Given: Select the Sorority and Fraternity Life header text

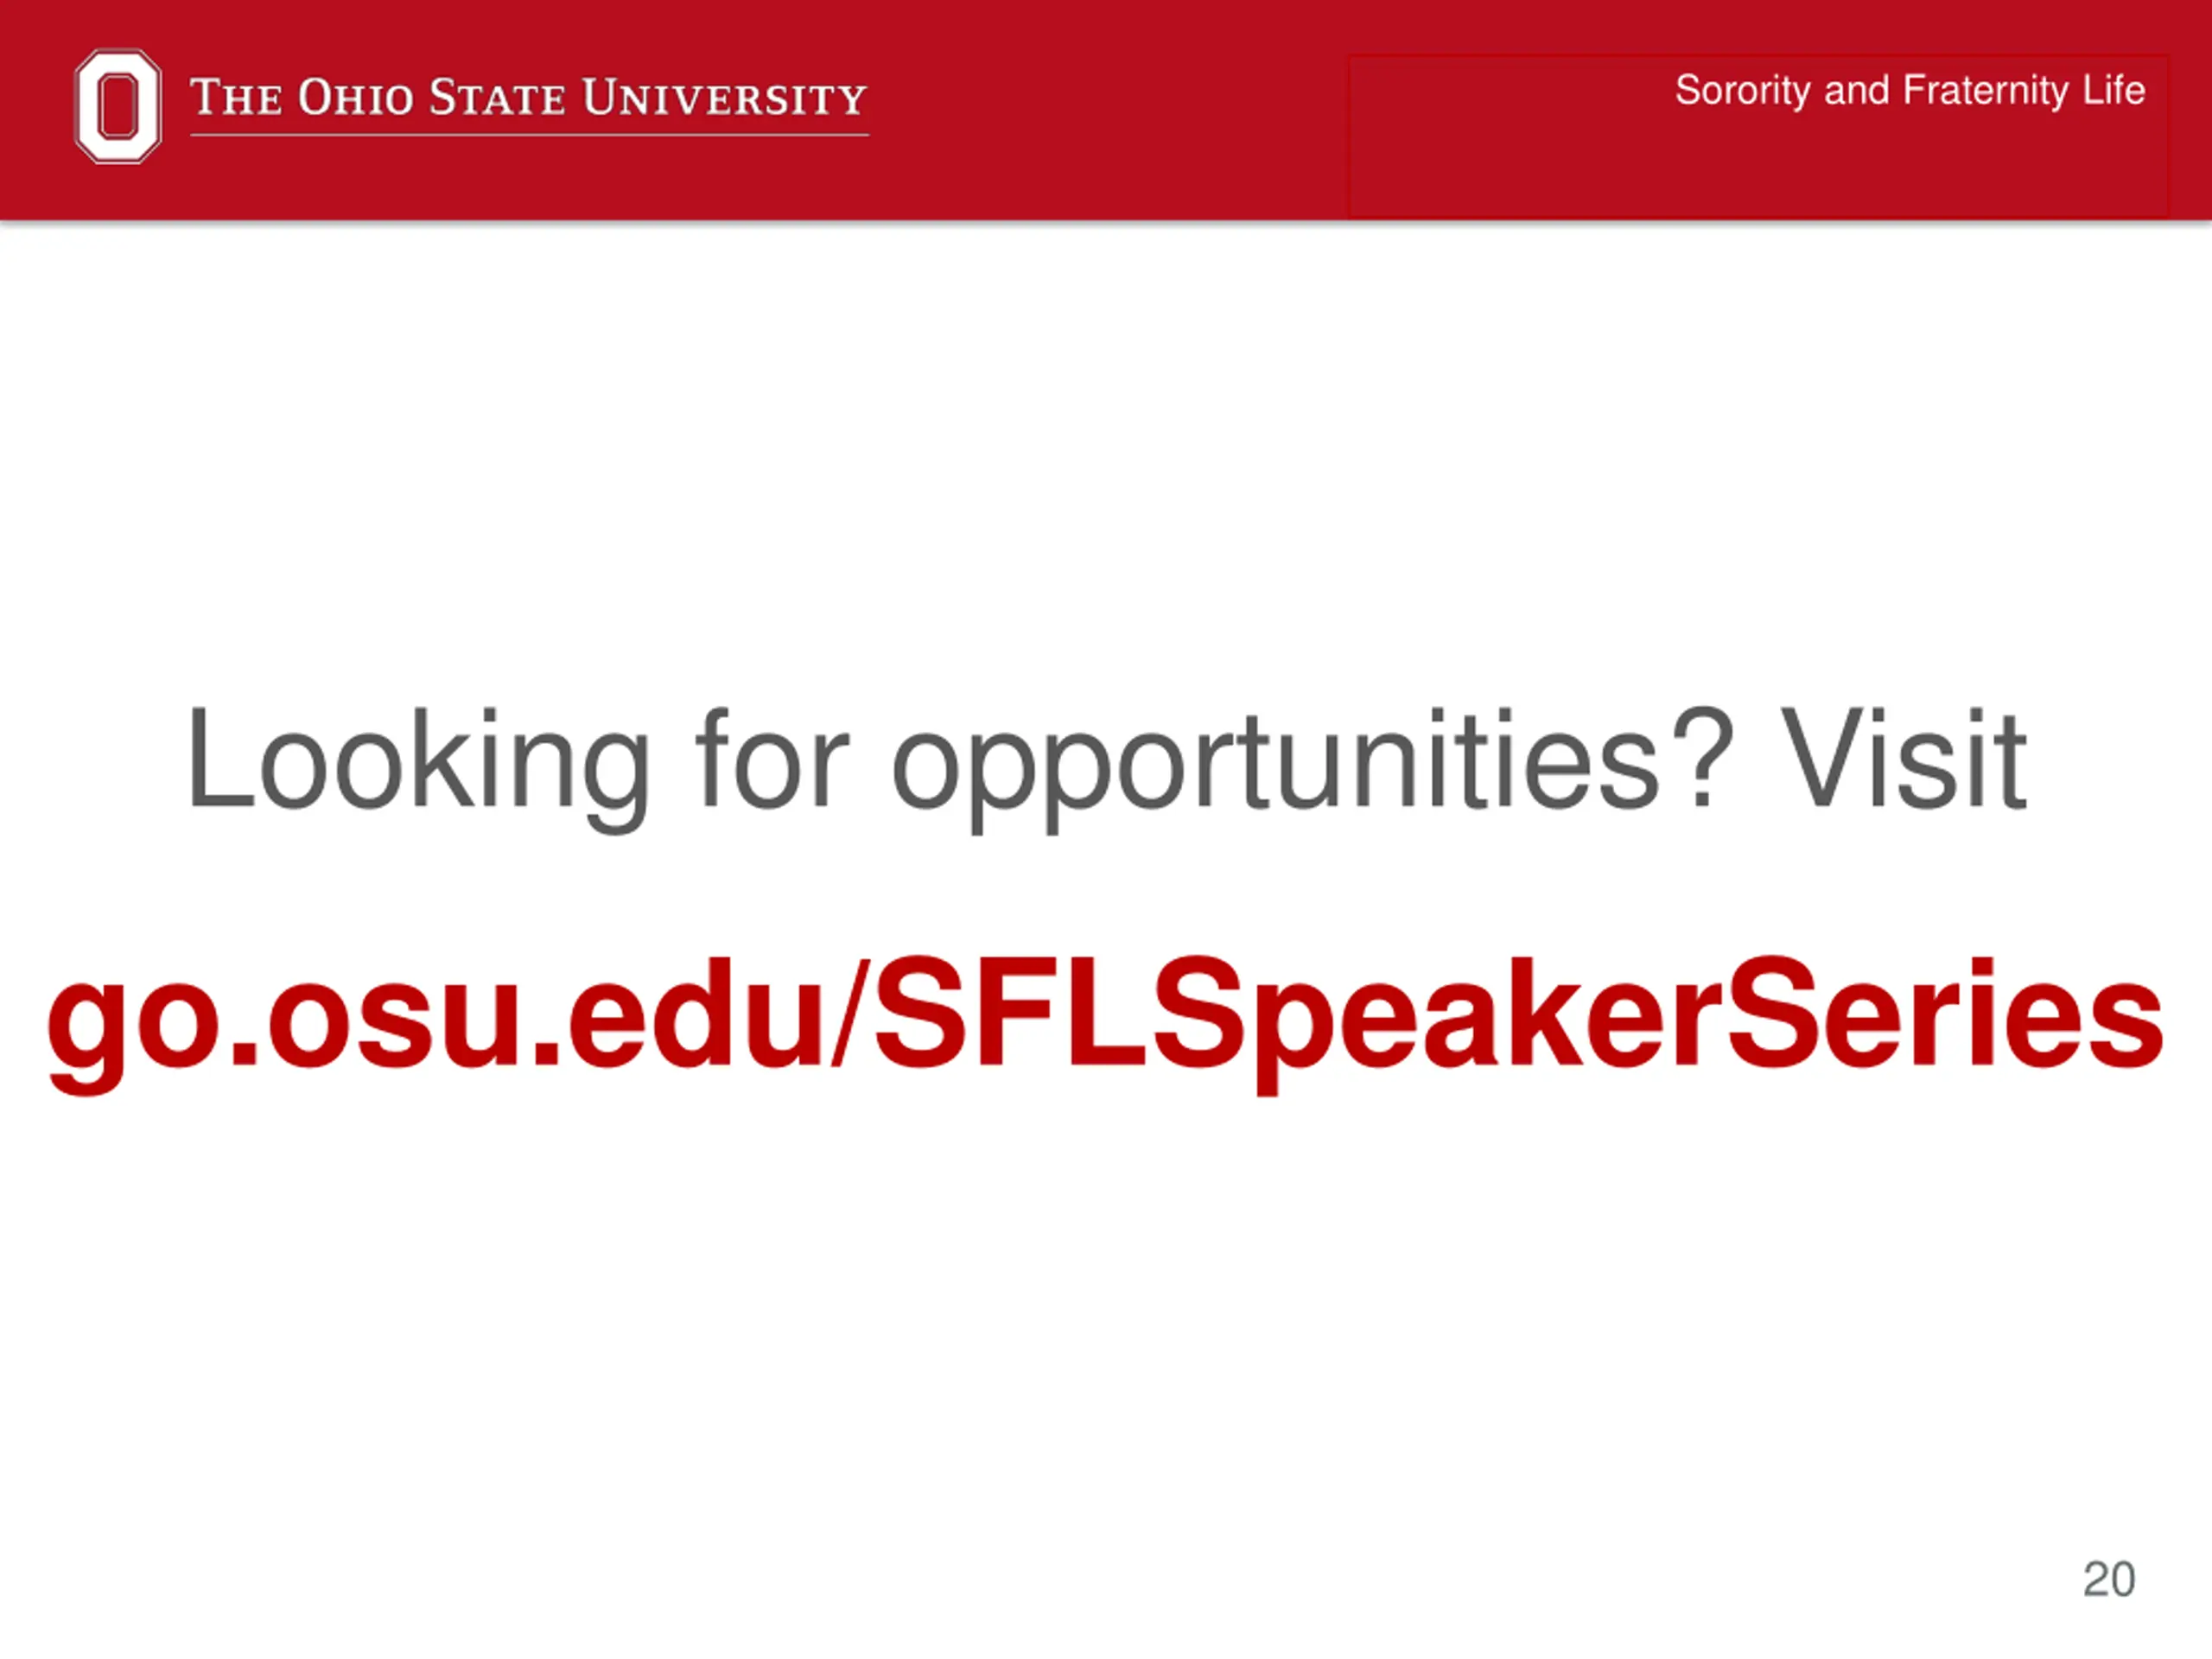Looking at the screenshot, I should click(1910, 90).
